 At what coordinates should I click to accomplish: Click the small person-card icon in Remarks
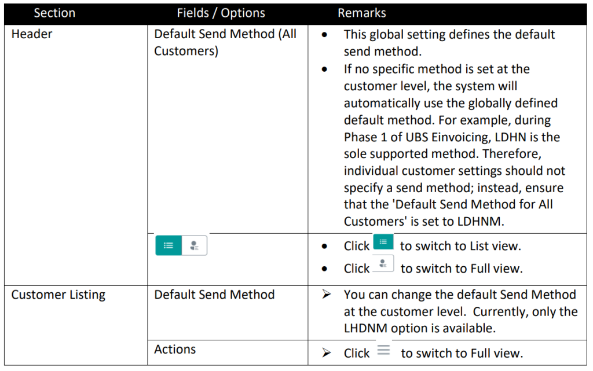coord(383,263)
